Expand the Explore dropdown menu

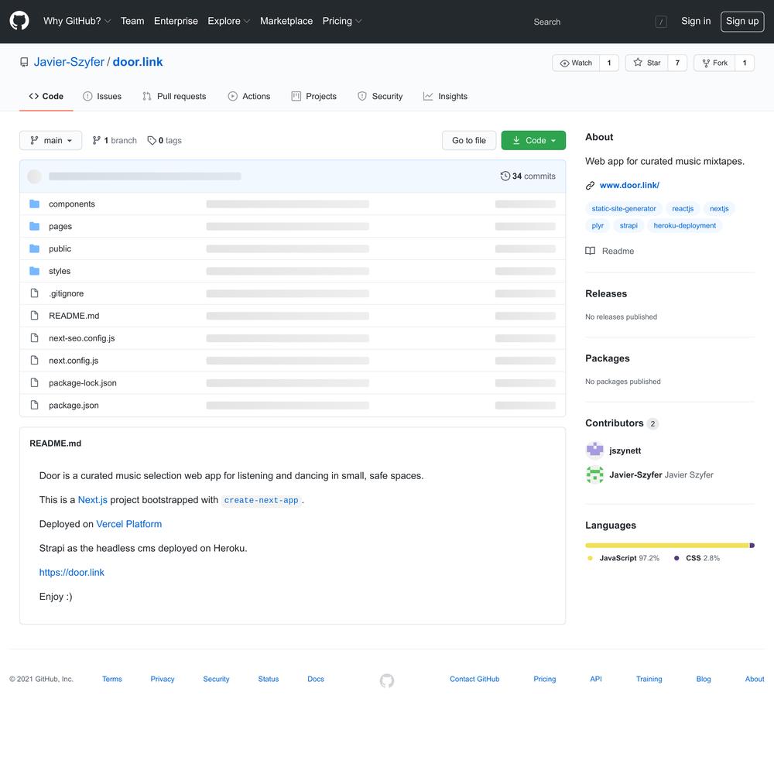pos(229,21)
